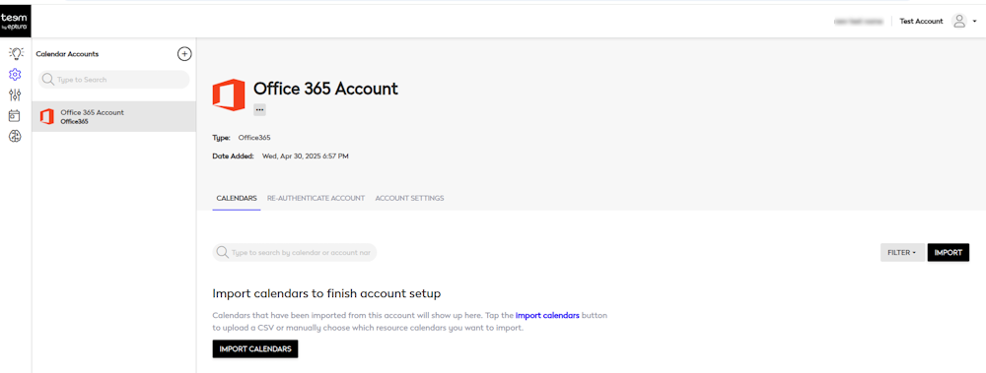The image size is (986, 373).
Task: Click the Type value Office365
Action: pos(254,137)
